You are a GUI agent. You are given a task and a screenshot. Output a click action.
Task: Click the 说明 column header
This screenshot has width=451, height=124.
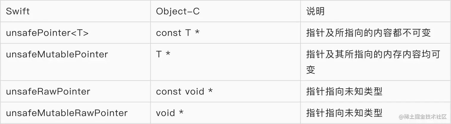pos(315,11)
